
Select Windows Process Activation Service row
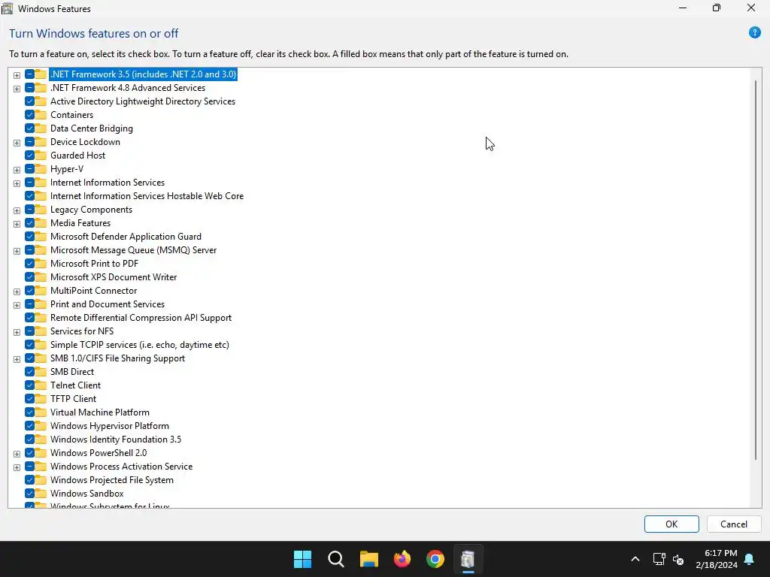(x=121, y=467)
